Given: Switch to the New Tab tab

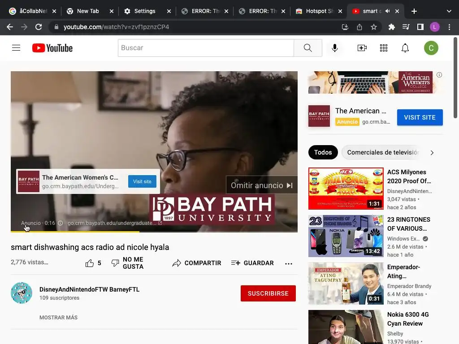Looking at the screenshot, I should [90, 11].
